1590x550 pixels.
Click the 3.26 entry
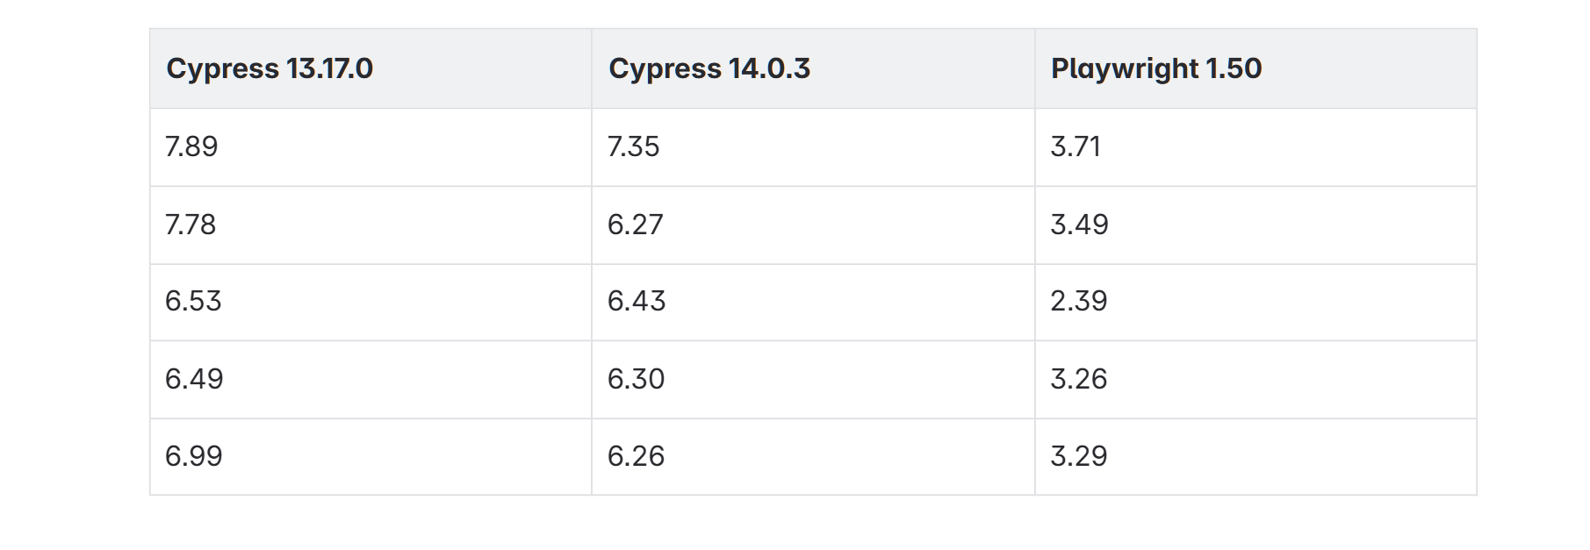click(1255, 379)
